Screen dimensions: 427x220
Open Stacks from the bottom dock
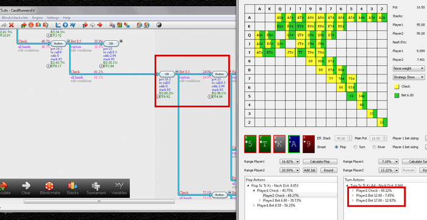[73, 188]
